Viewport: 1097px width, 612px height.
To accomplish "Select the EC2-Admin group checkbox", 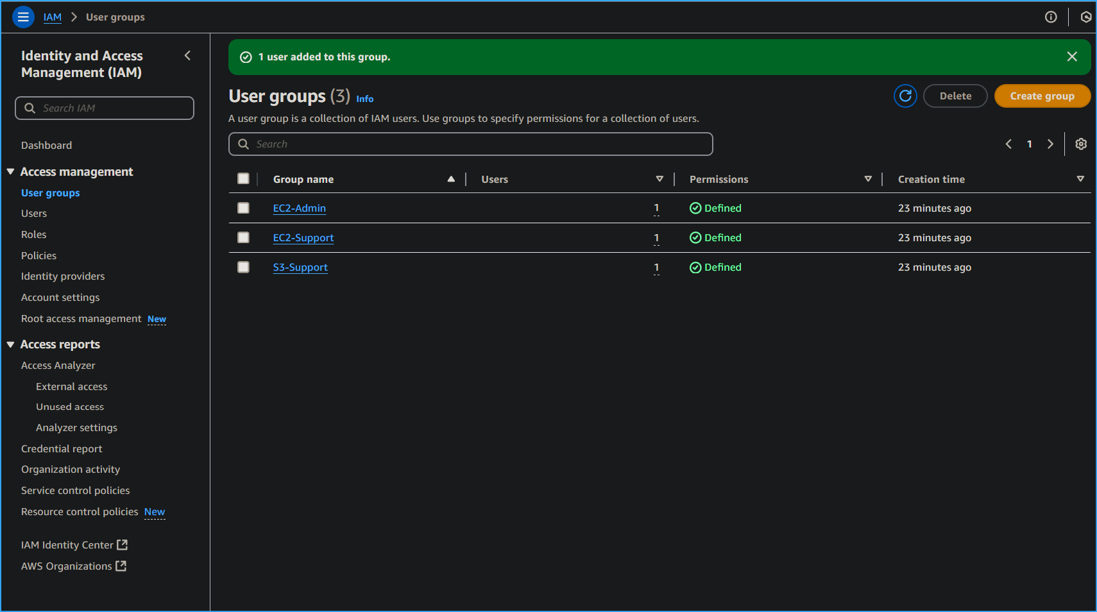I will pyautogui.click(x=244, y=208).
